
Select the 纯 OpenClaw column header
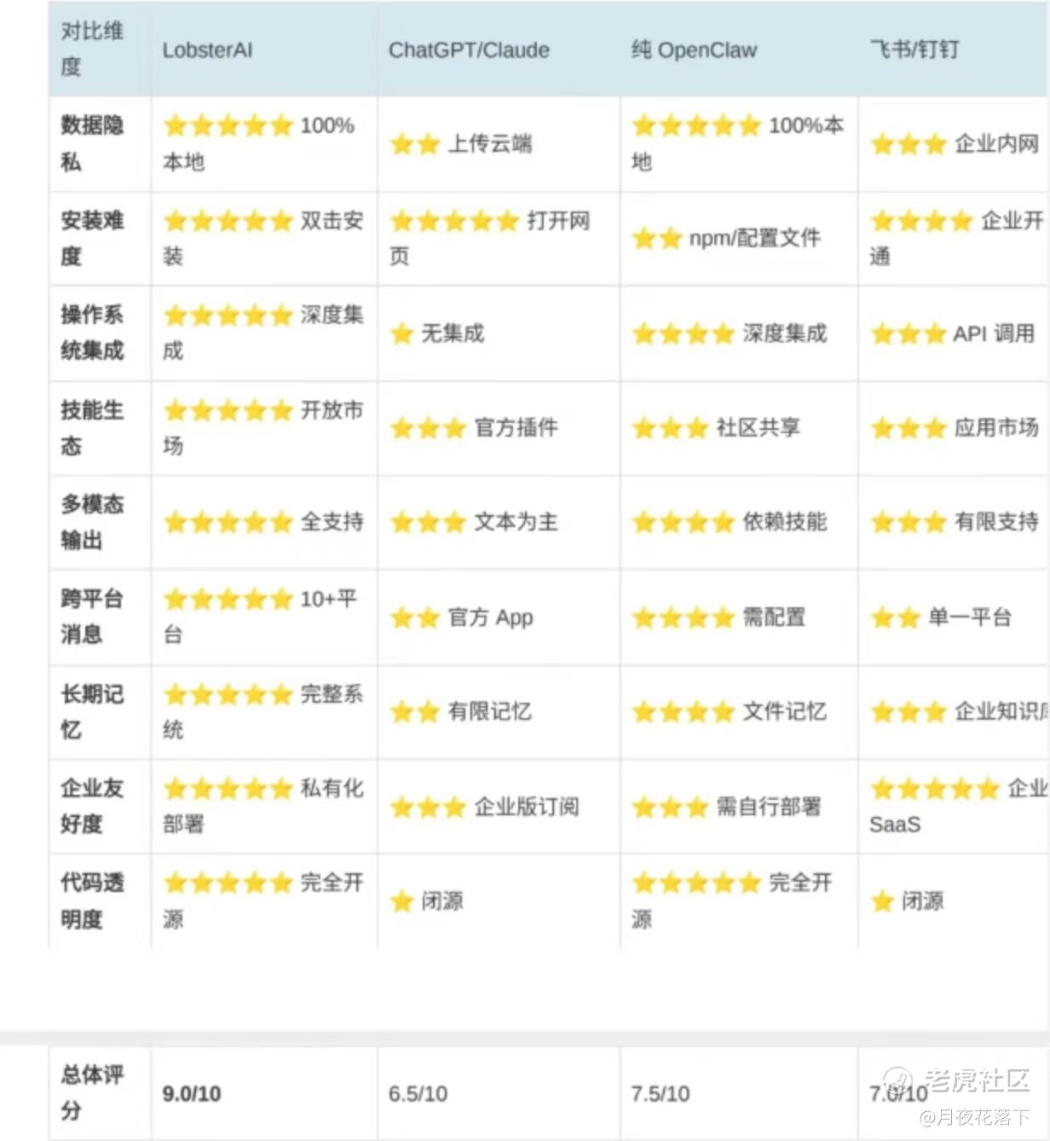pos(694,50)
